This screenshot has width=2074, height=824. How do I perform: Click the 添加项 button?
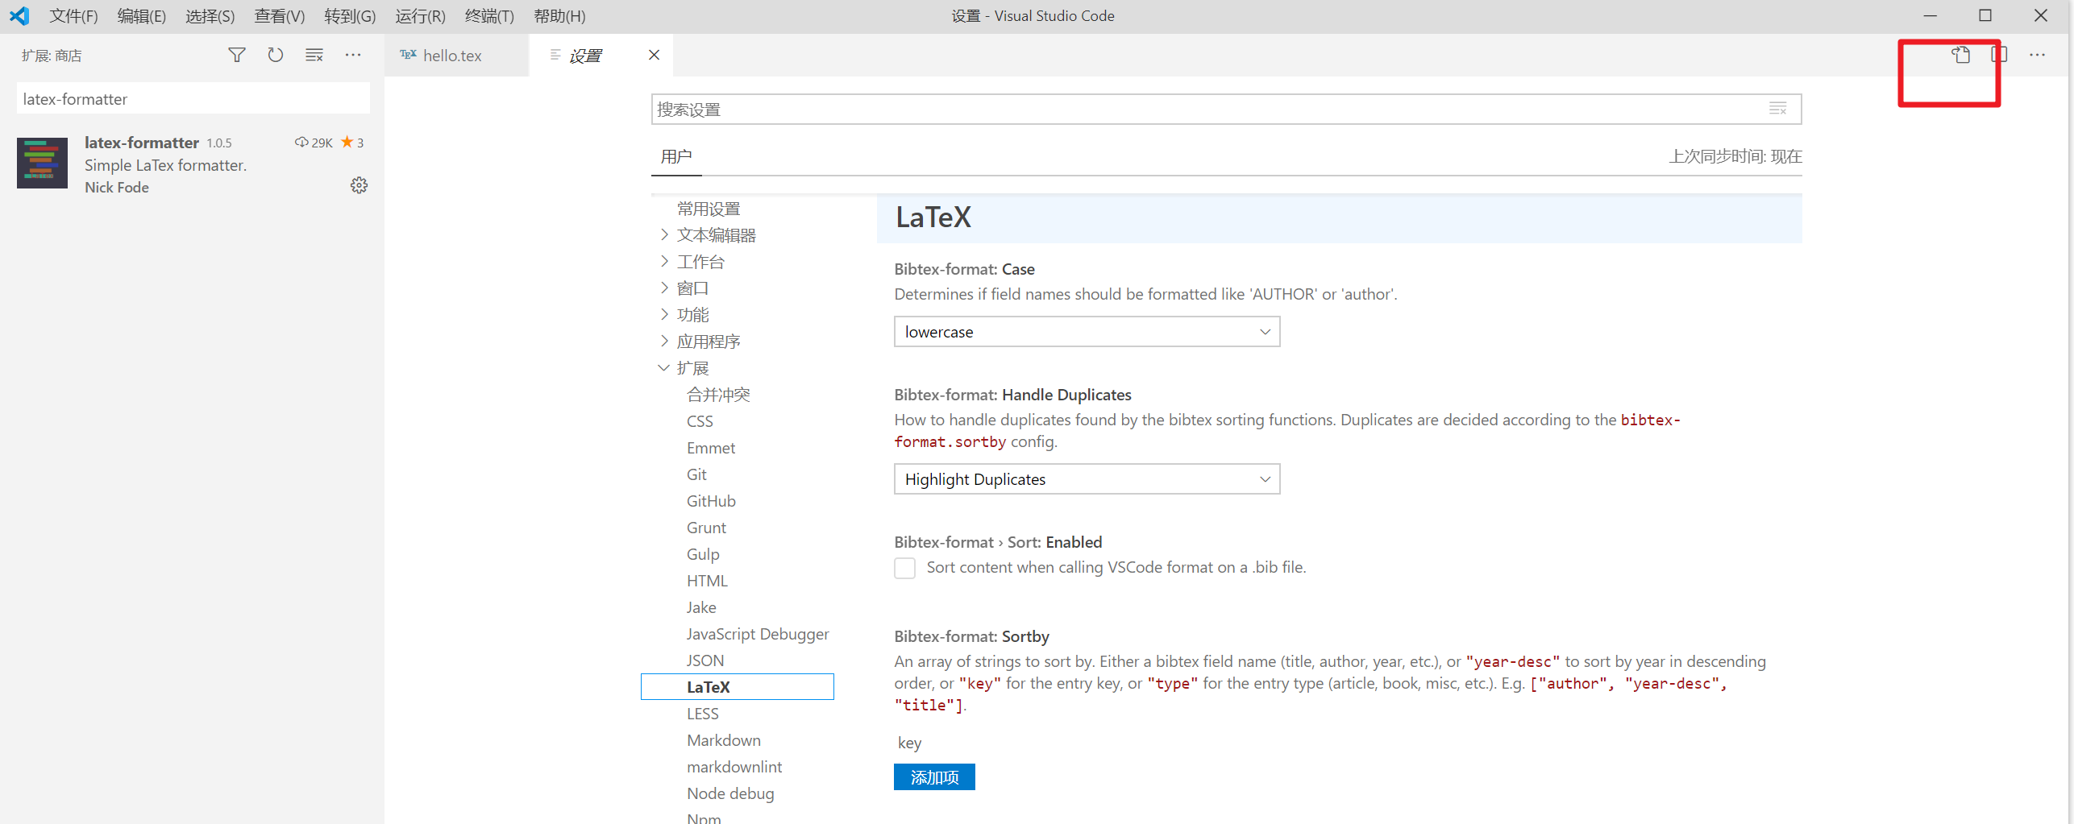934,777
